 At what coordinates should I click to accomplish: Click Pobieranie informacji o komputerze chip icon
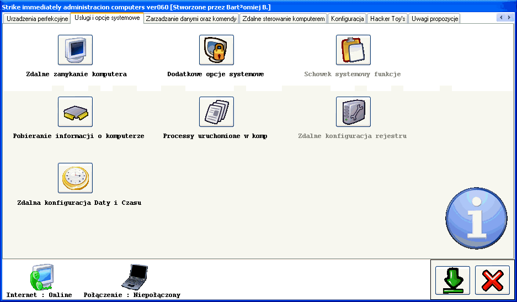(75, 112)
